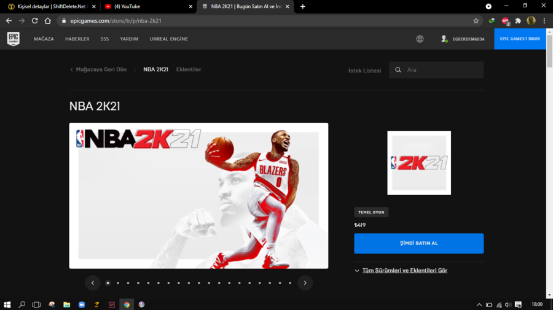Go back in the browser

coord(9,21)
